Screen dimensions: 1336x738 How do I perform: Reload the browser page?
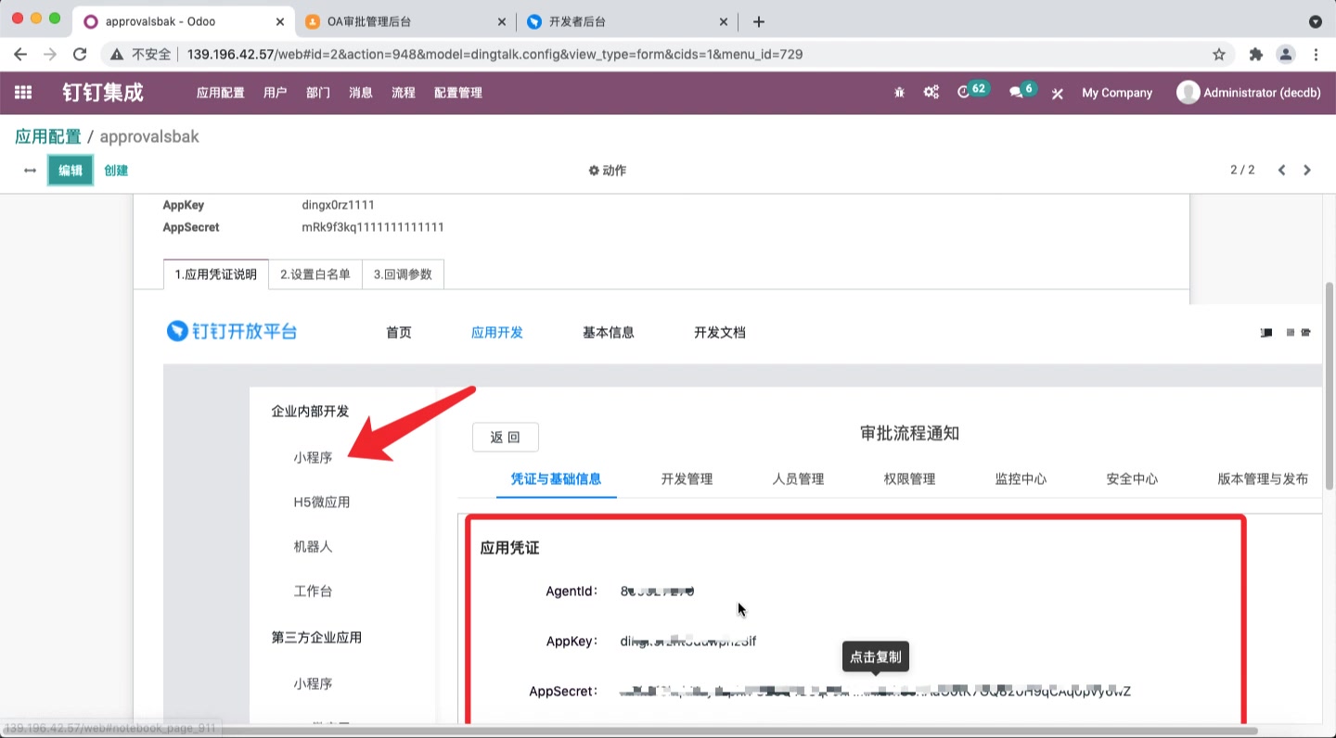[x=80, y=55]
